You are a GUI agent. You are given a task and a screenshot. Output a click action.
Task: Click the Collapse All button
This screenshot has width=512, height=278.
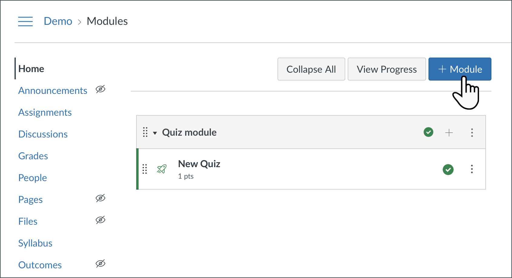coord(311,69)
